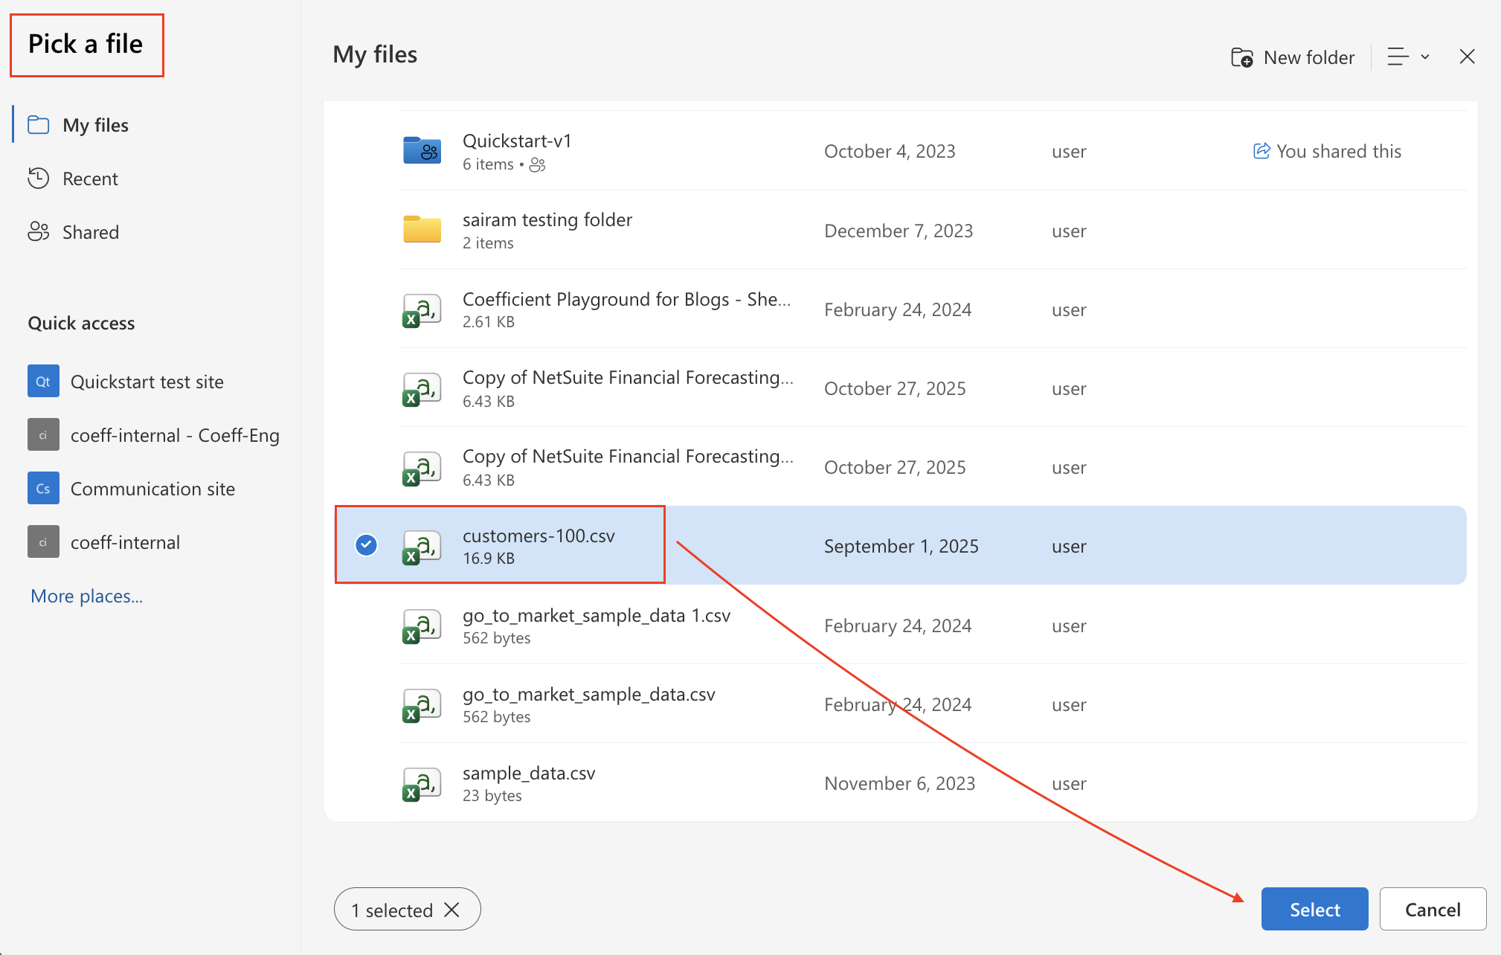1501x955 pixels.
Task: Select Coefficient Playground for Blogs file
Action: click(x=626, y=309)
